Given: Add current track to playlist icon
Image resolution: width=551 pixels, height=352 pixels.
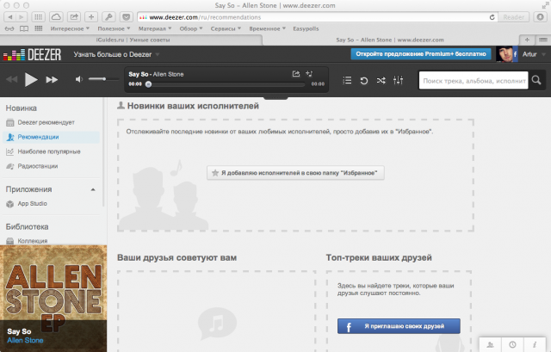Looking at the screenshot, I should [x=309, y=74].
